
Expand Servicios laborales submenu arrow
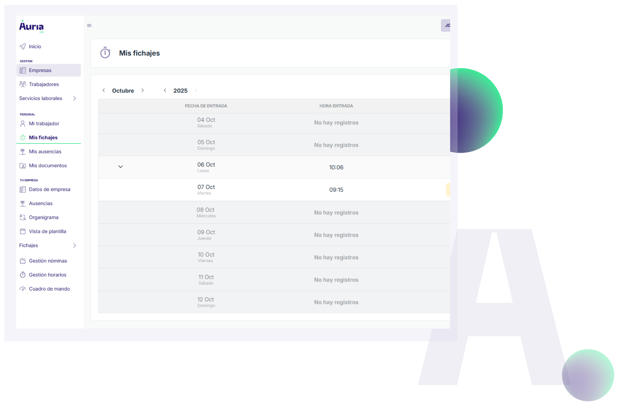74,98
